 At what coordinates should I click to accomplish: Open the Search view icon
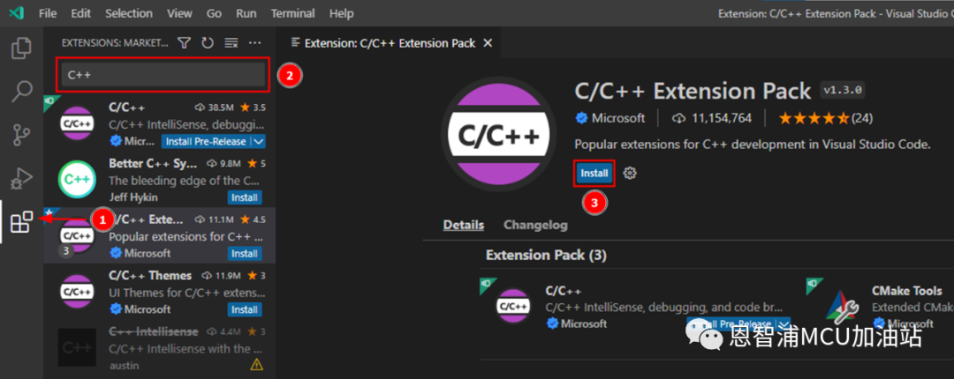22,91
